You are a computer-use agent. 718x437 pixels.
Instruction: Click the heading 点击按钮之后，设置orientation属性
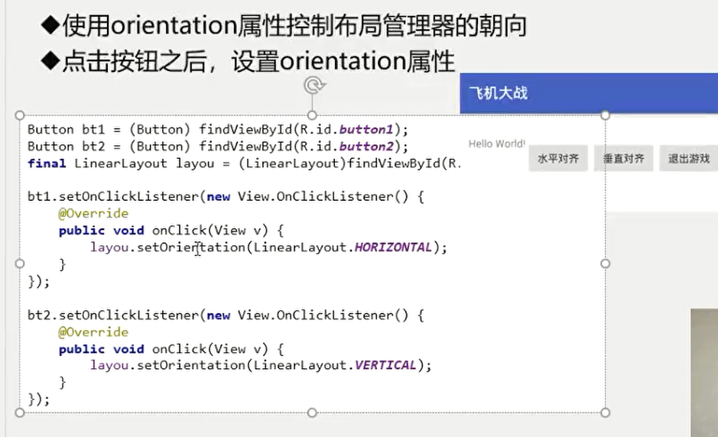248,61
